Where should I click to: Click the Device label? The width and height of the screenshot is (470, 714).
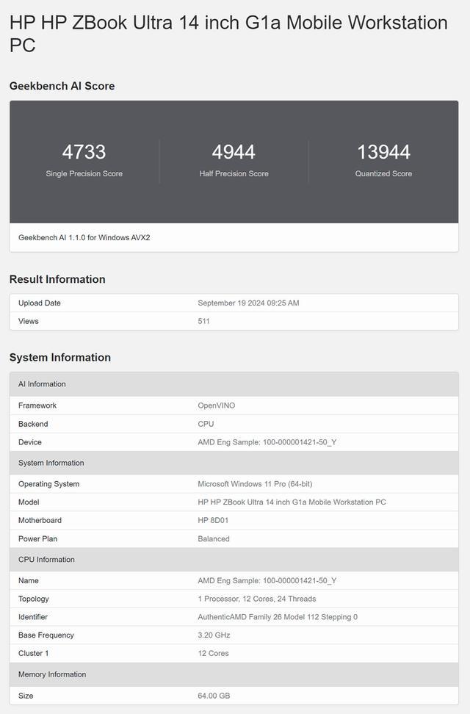pyautogui.click(x=29, y=442)
